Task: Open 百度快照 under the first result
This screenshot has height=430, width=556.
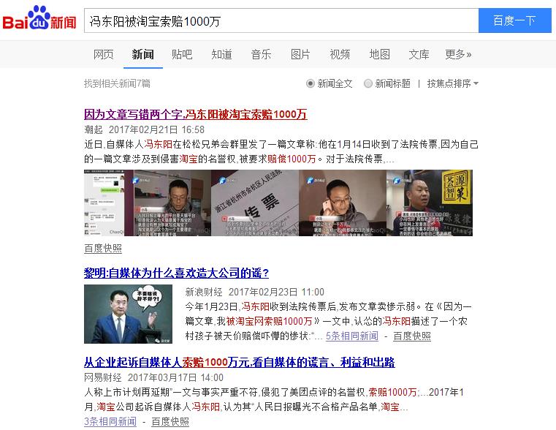Action: [103, 249]
